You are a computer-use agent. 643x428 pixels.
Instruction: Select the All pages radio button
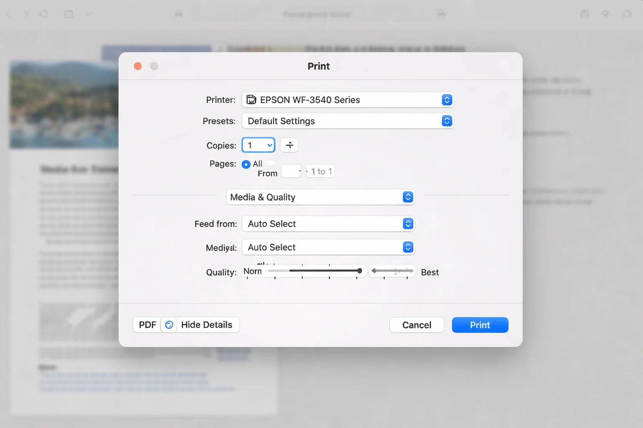coord(246,164)
